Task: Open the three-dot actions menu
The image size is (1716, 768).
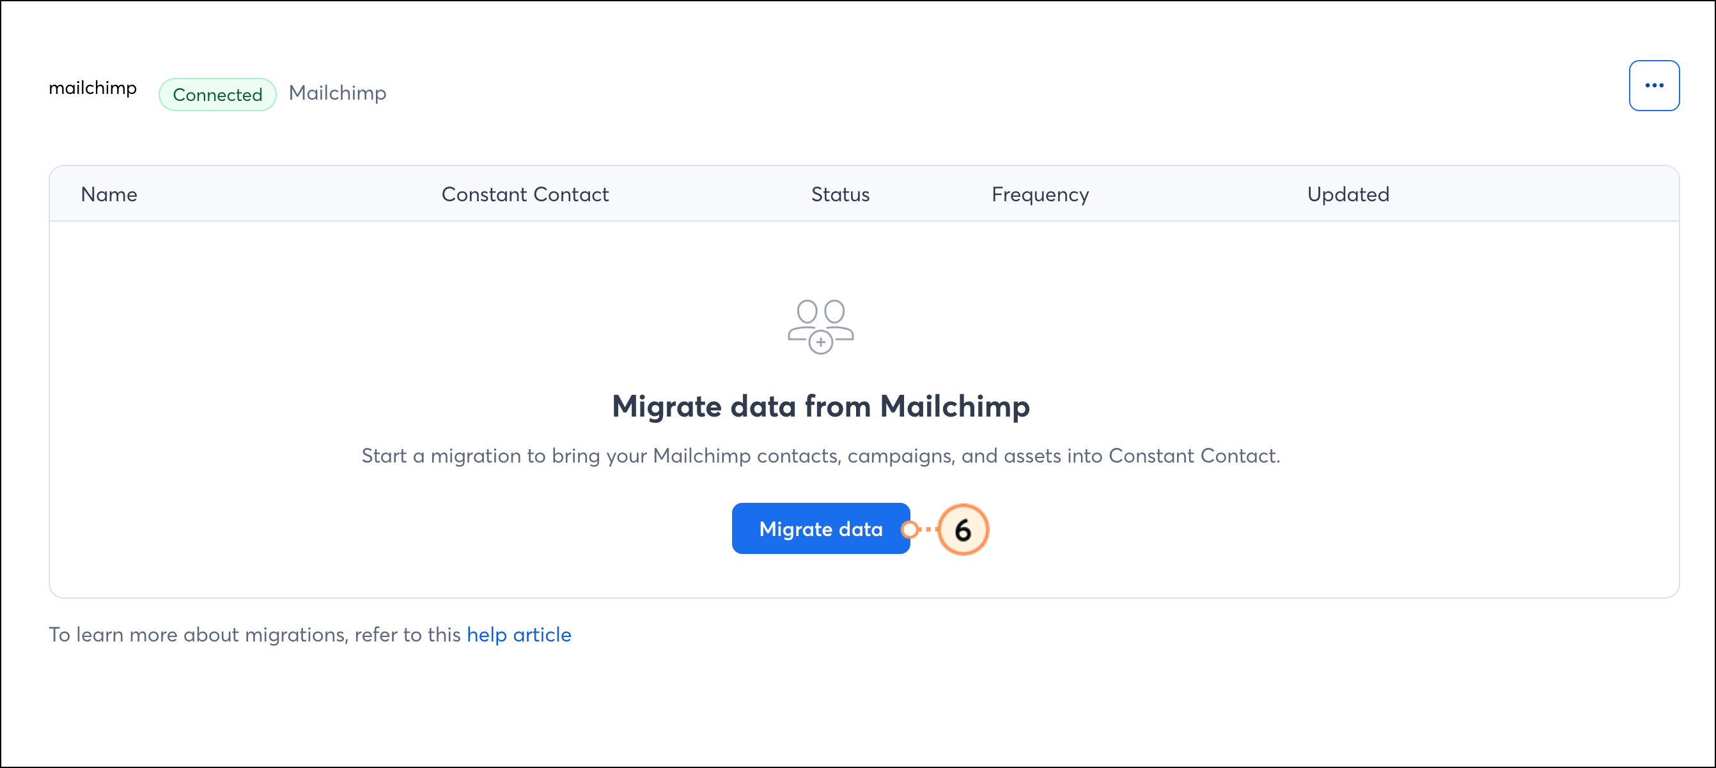Action: tap(1654, 85)
